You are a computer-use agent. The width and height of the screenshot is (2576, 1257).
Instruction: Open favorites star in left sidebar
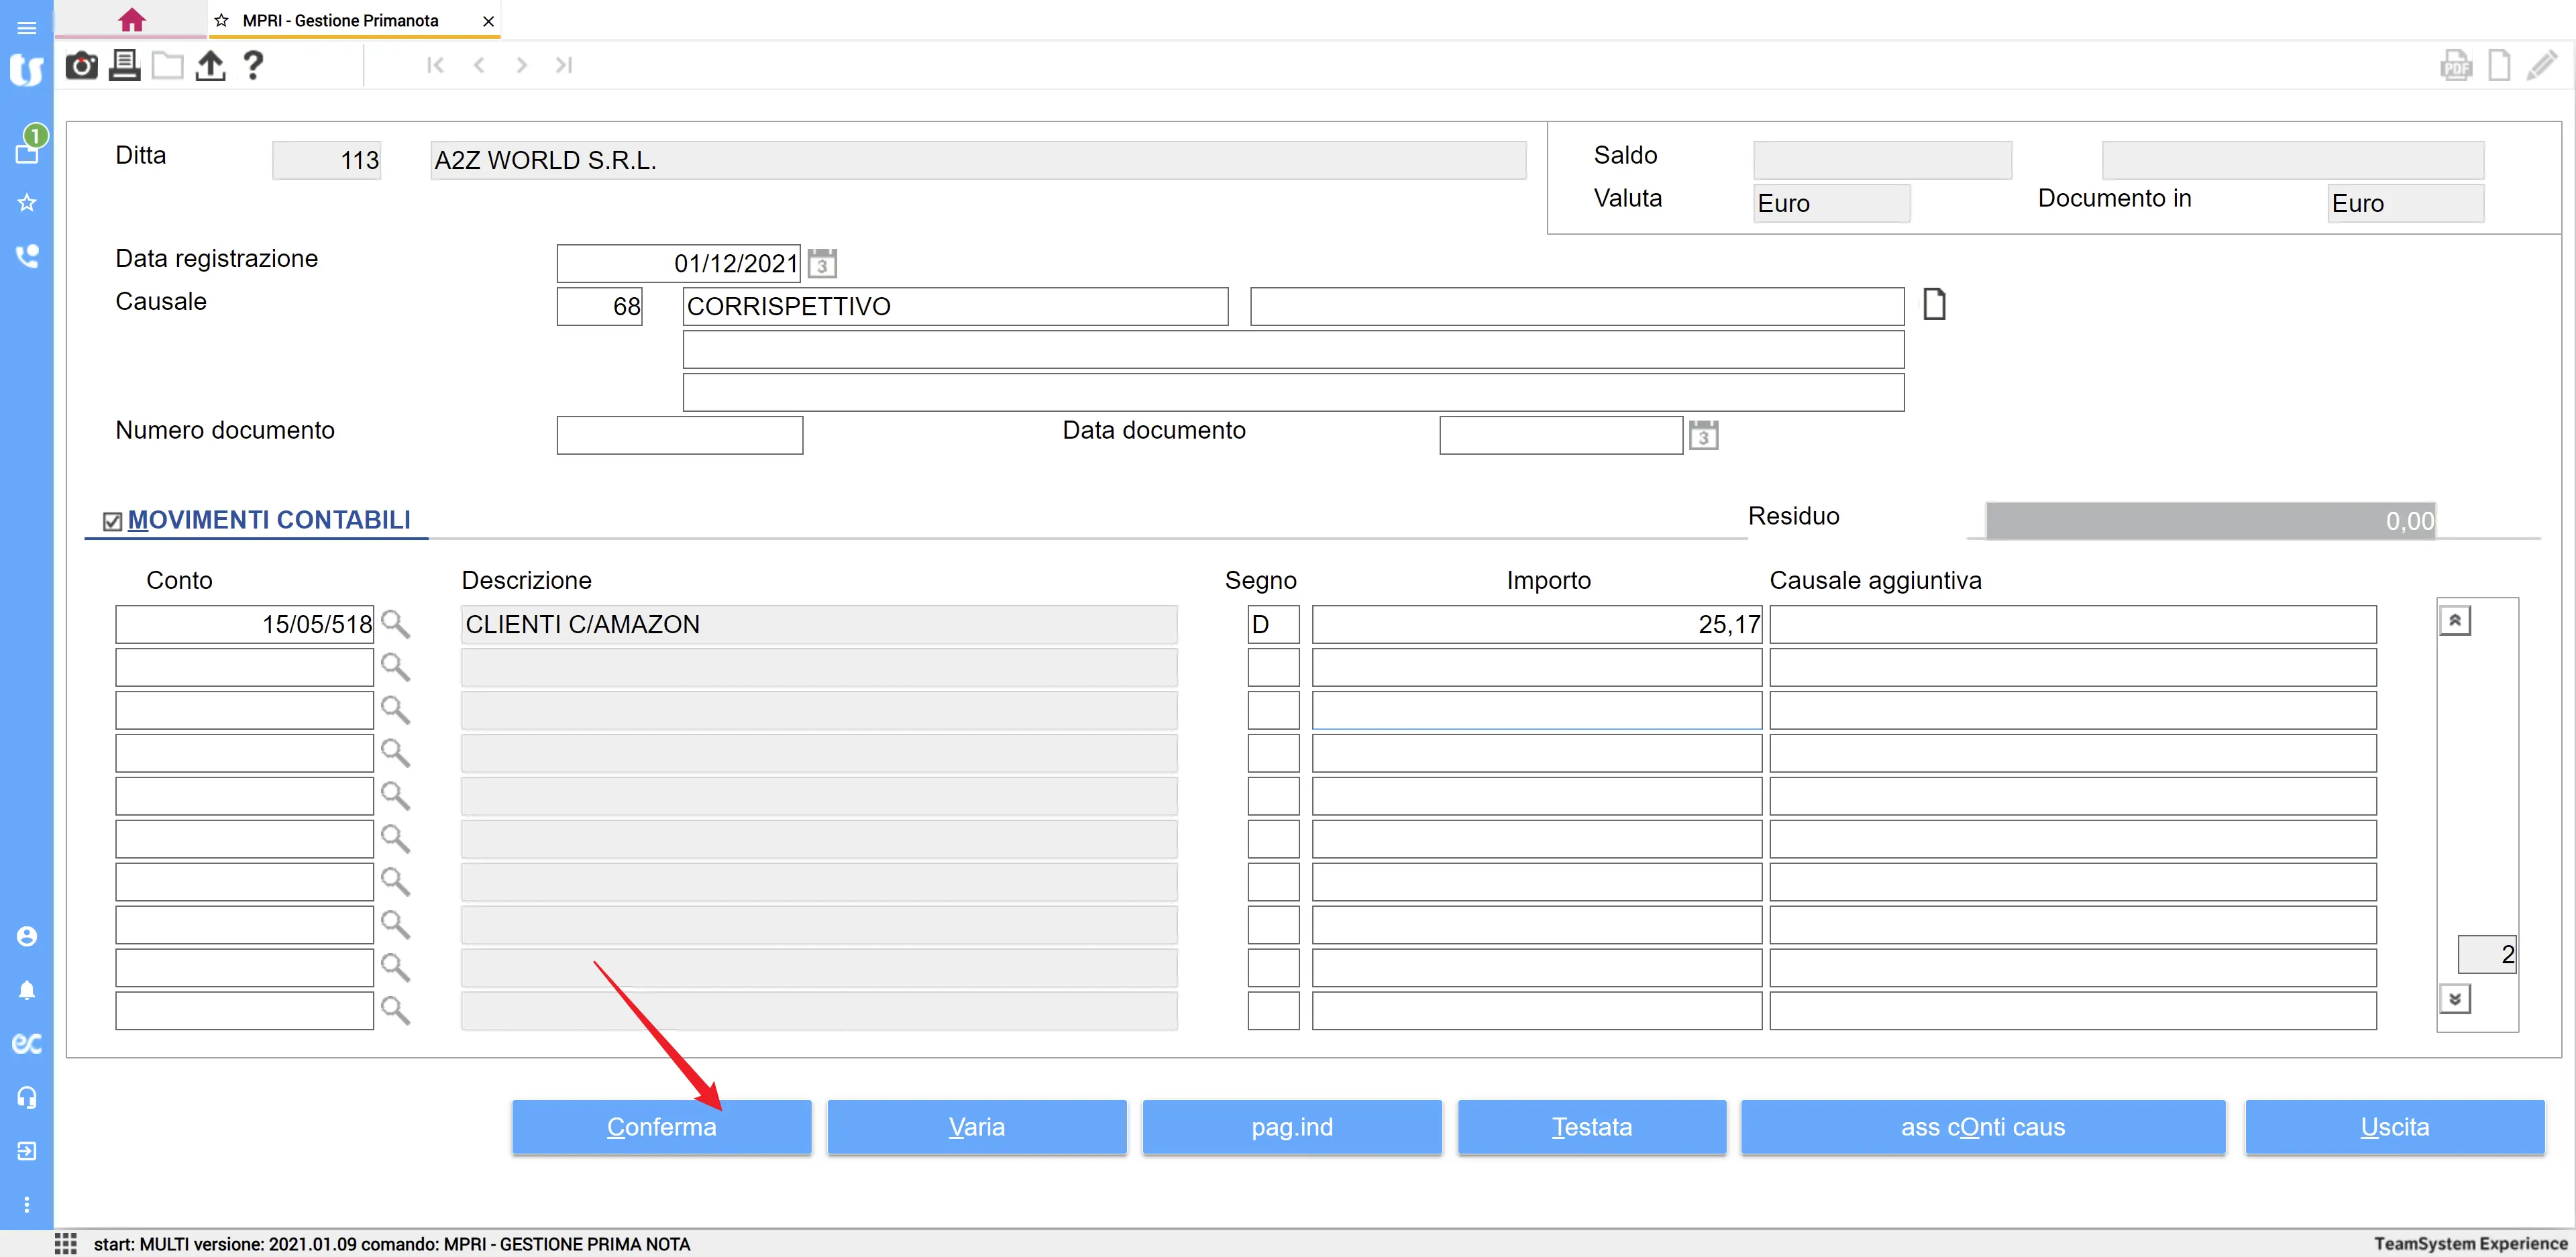click(x=27, y=203)
